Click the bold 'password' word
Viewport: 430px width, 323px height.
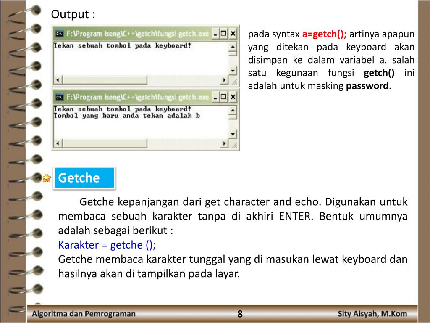coord(367,86)
